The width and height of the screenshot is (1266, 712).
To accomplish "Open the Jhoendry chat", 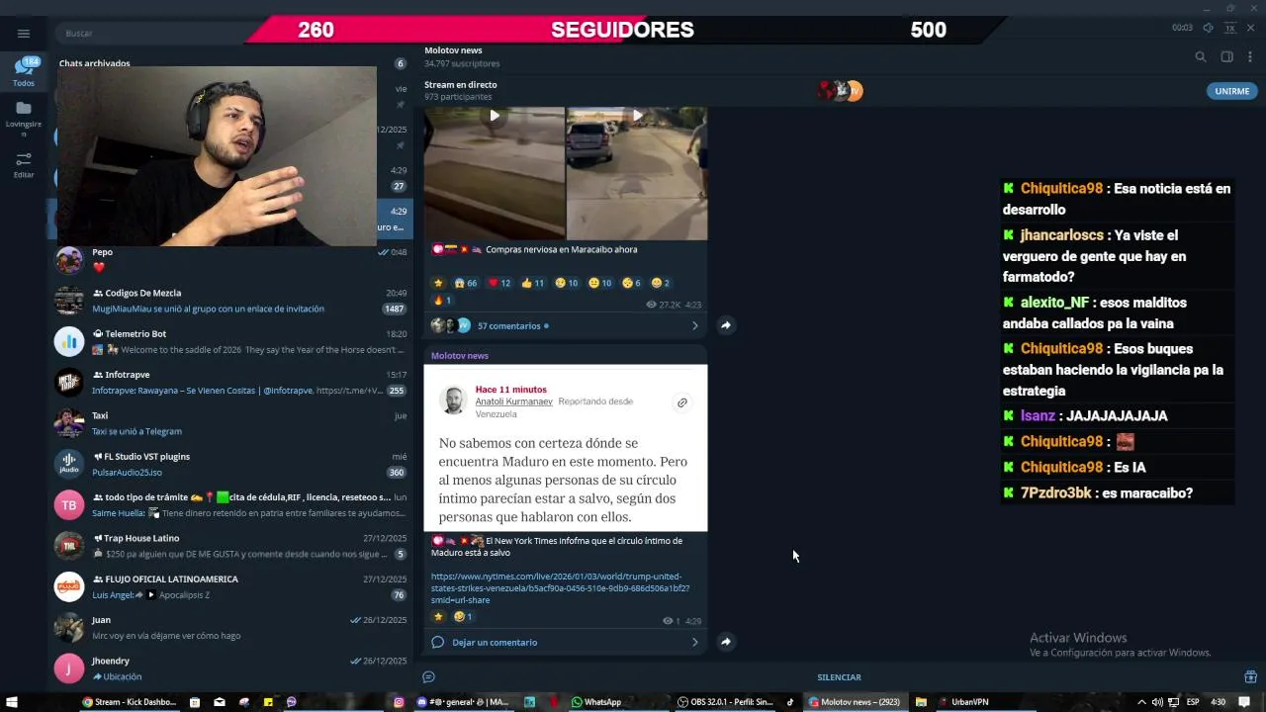I will click(x=230, y=668).
